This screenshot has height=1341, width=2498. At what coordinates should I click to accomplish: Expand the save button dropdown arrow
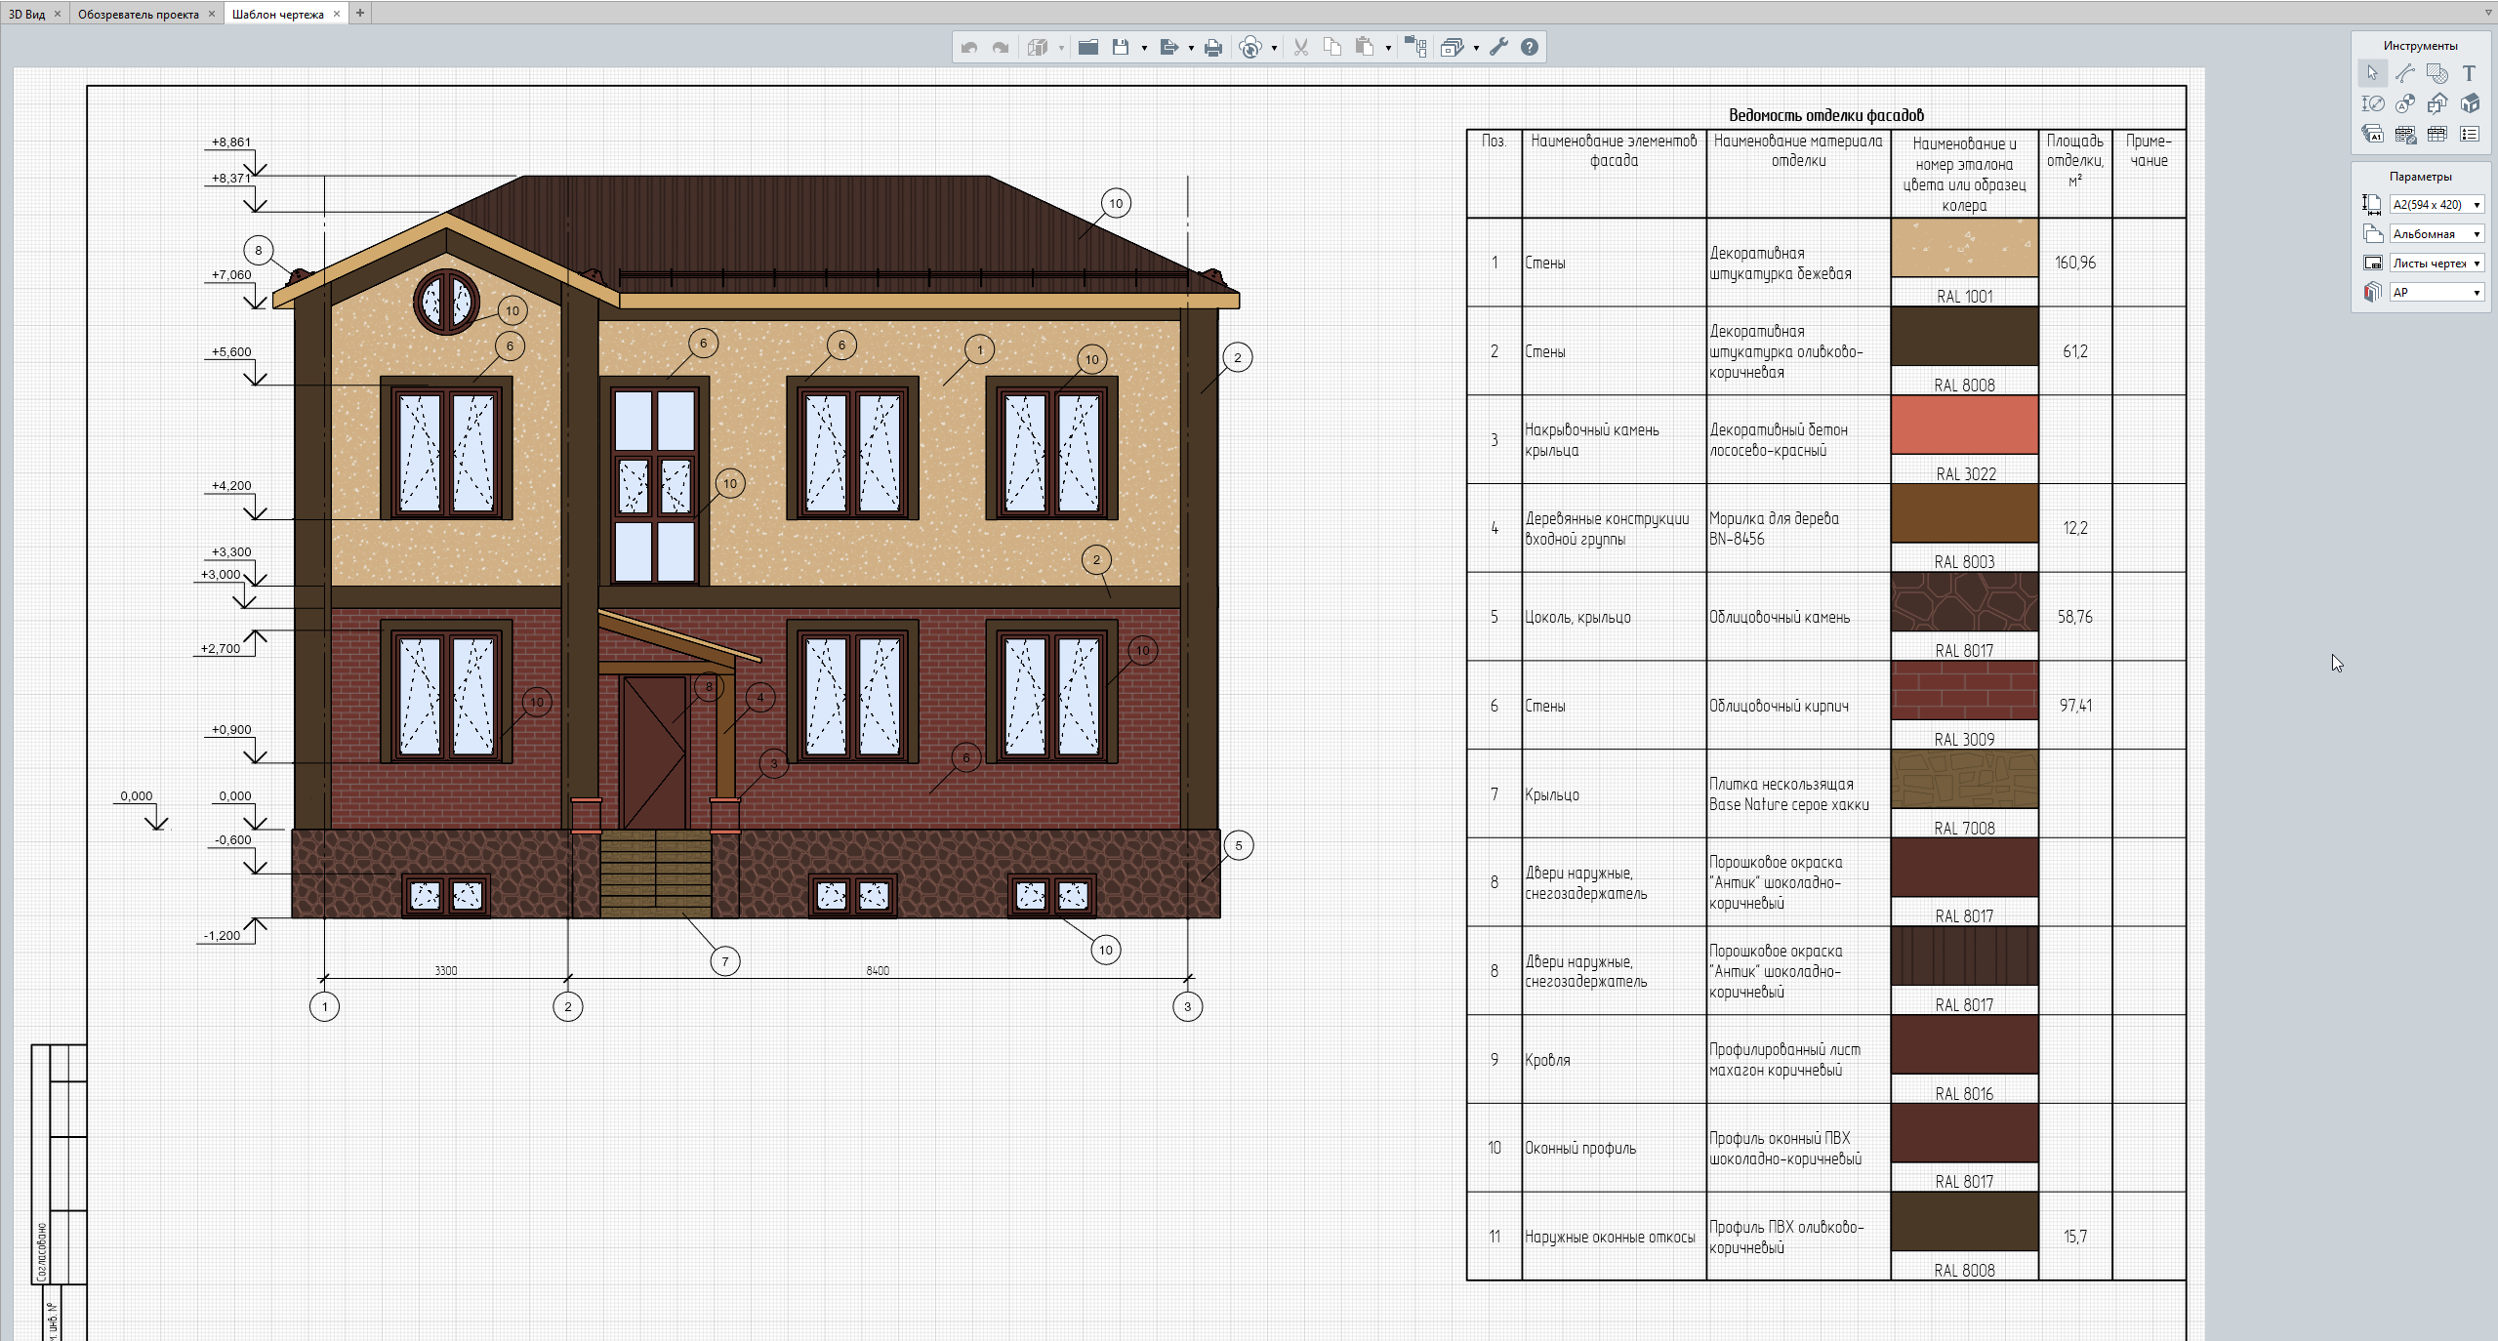coord(1144,48)
